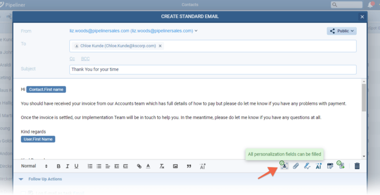
Task: Click the Subject input field
Action: pos(212,69)
